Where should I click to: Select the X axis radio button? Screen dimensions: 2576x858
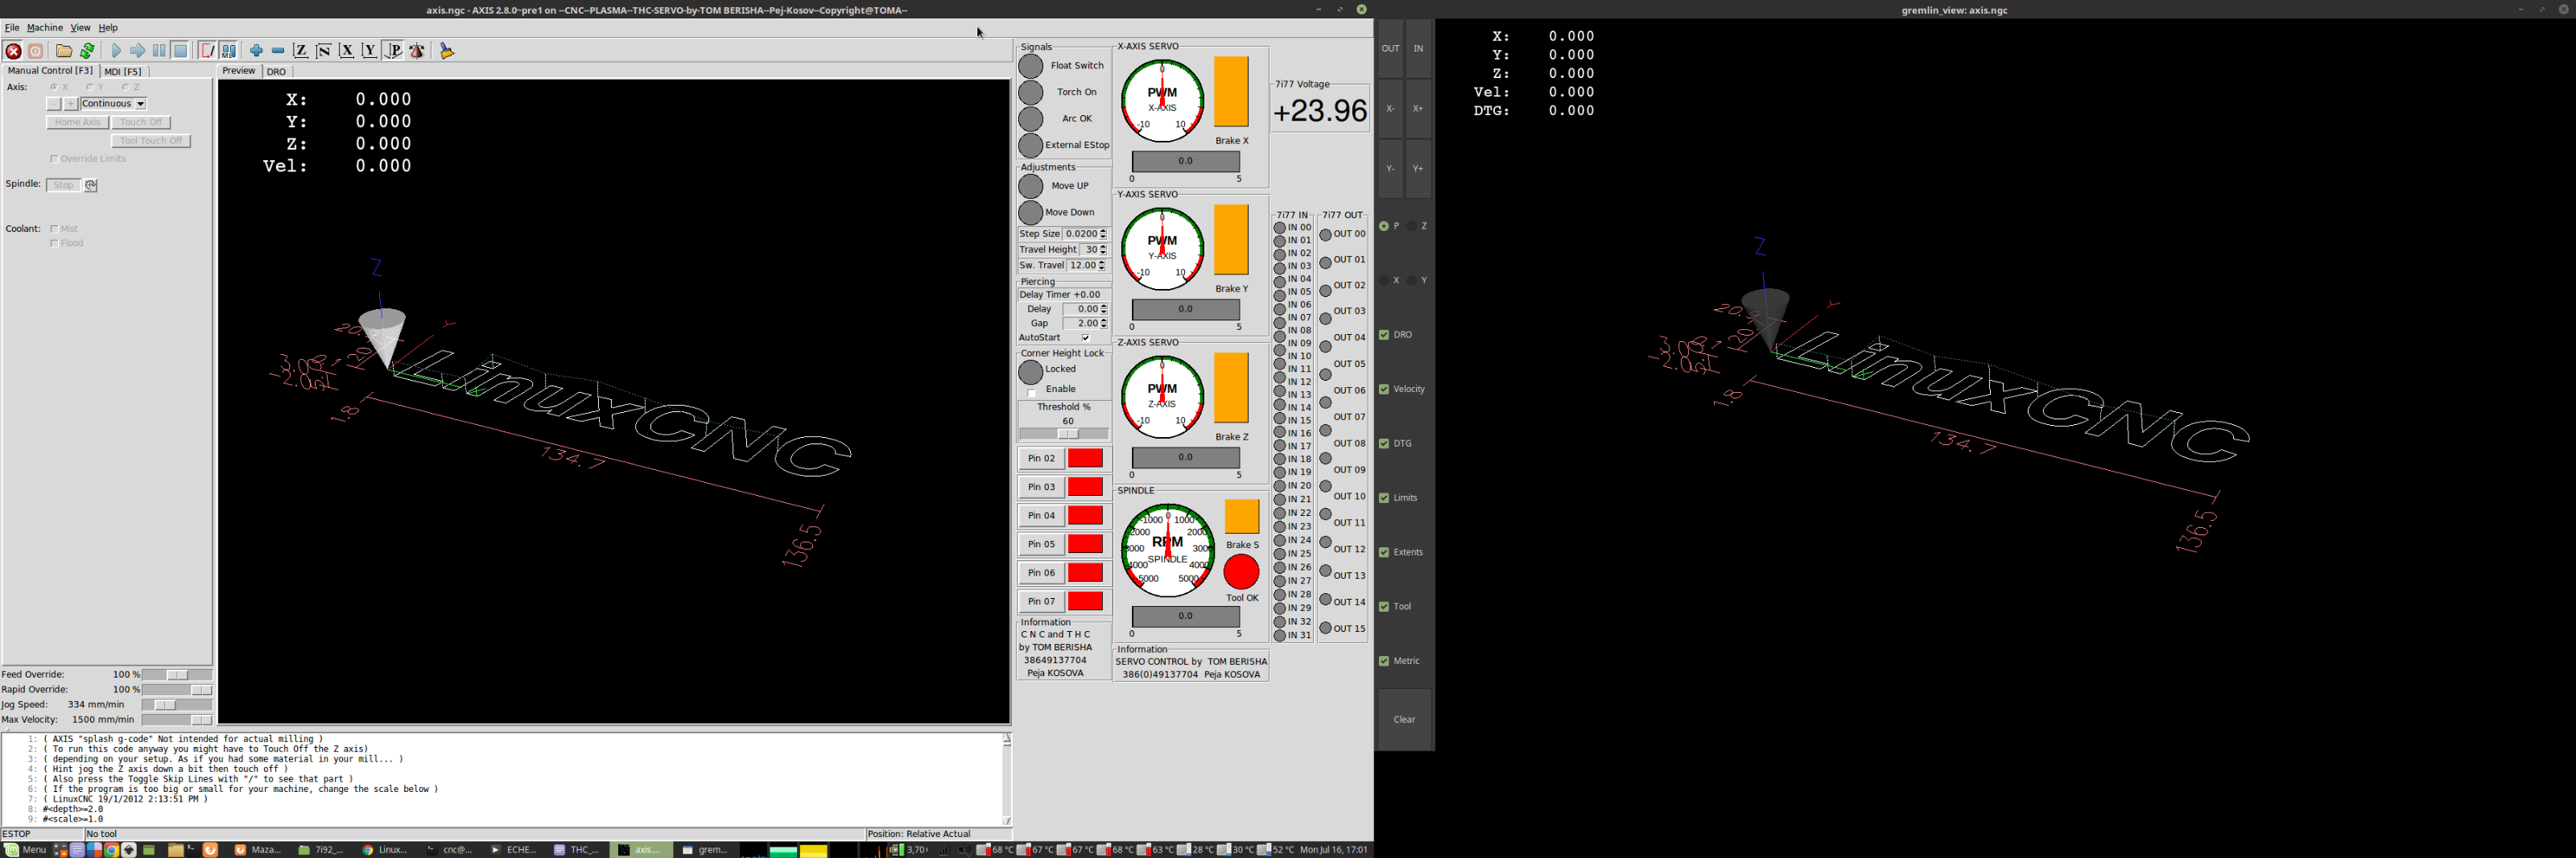54,88
